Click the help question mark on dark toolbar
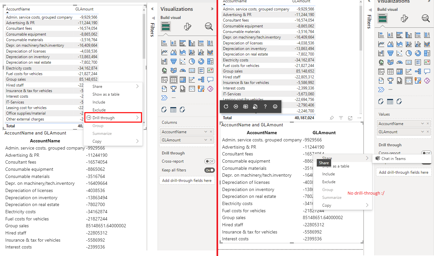This screenshot has width=434, height=256. tap(265, 106)
